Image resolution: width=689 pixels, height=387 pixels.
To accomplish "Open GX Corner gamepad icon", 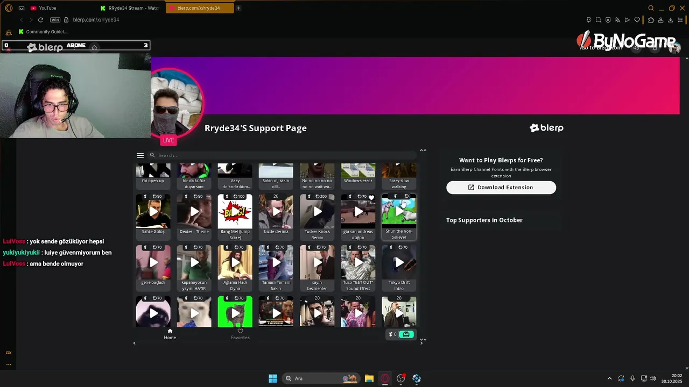I will click(x=22, y=8).
